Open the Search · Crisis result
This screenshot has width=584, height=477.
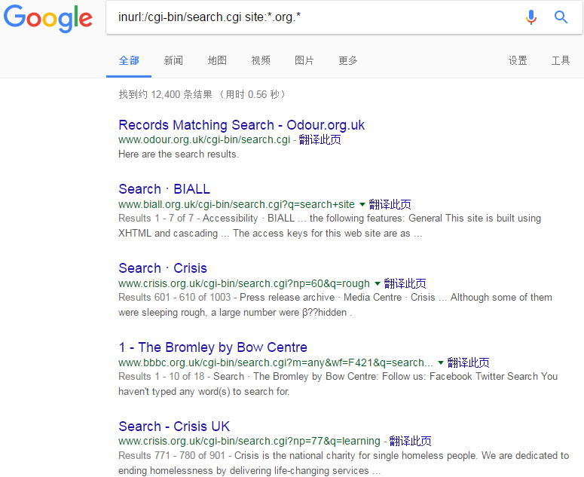point(163,268)
